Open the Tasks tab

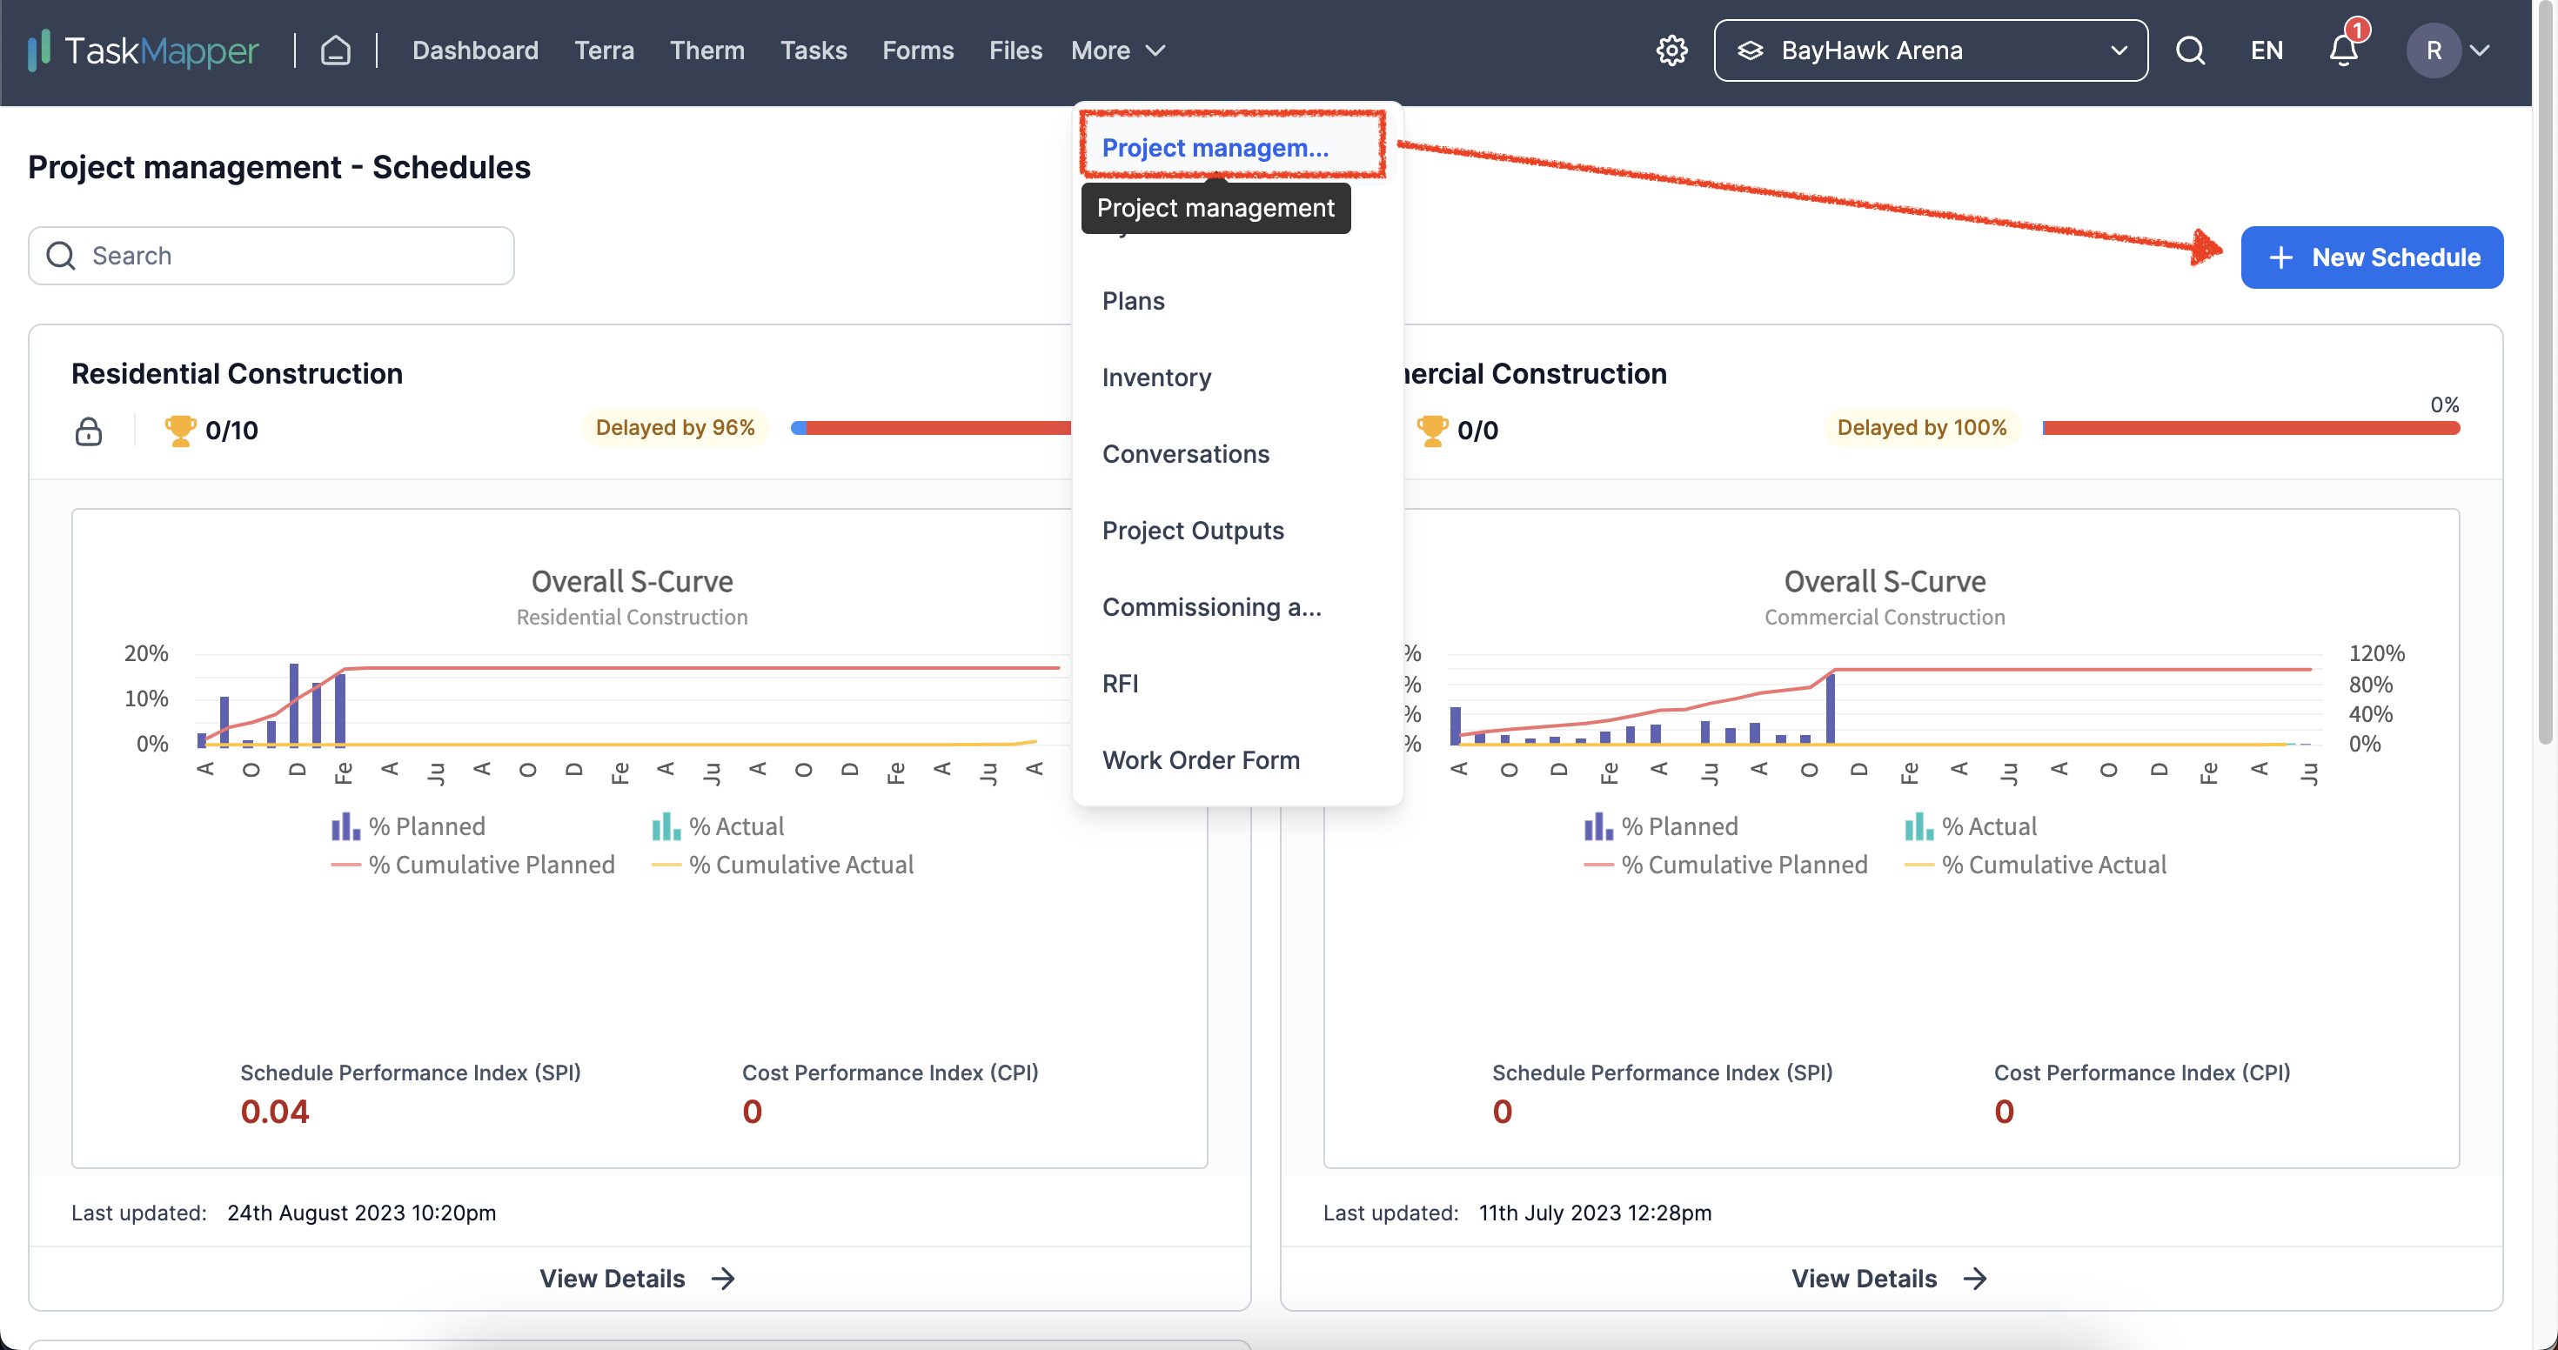pyautogui.click(x=814, y=50)
